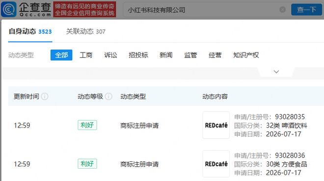The width and height of the screenshot is (324, 181).
Task: Filter dynamics by 工商
Action: pos(86,55)
